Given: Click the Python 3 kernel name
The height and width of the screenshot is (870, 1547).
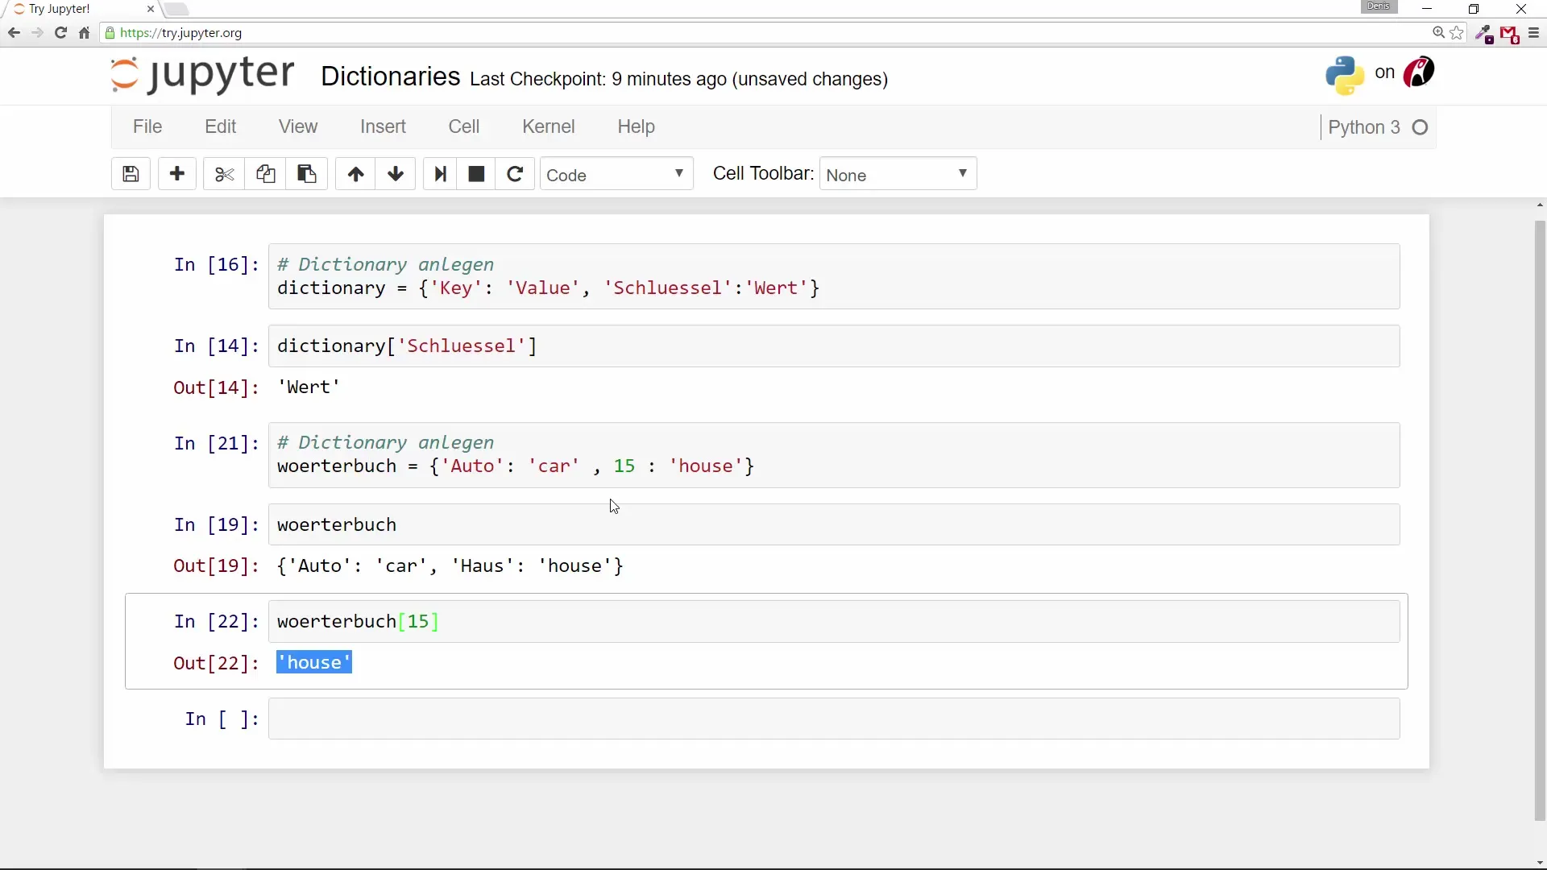Looking at the screenshot, I should pos(1364,127).
